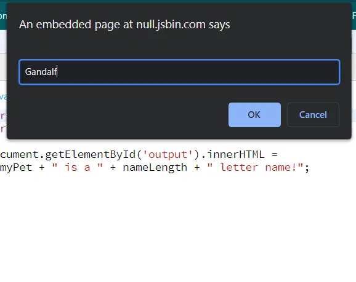Click the partially visible 'on' tab top left
The image size is (356, 282).
[3, 16]
